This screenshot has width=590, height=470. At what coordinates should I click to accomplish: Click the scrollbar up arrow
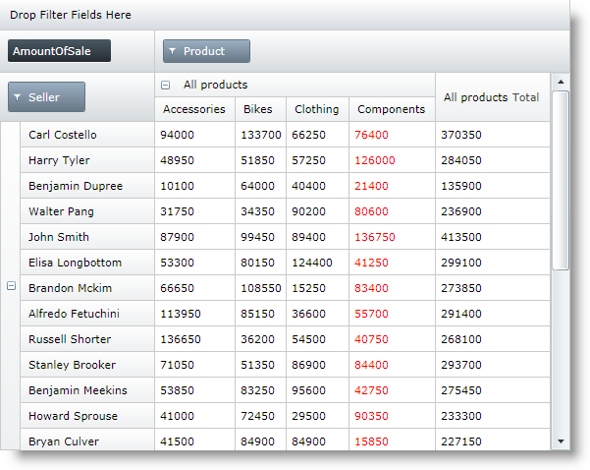coord(561,82)
